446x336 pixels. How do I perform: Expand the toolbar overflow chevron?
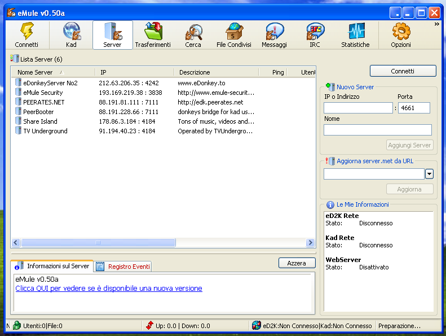(436, 24)
